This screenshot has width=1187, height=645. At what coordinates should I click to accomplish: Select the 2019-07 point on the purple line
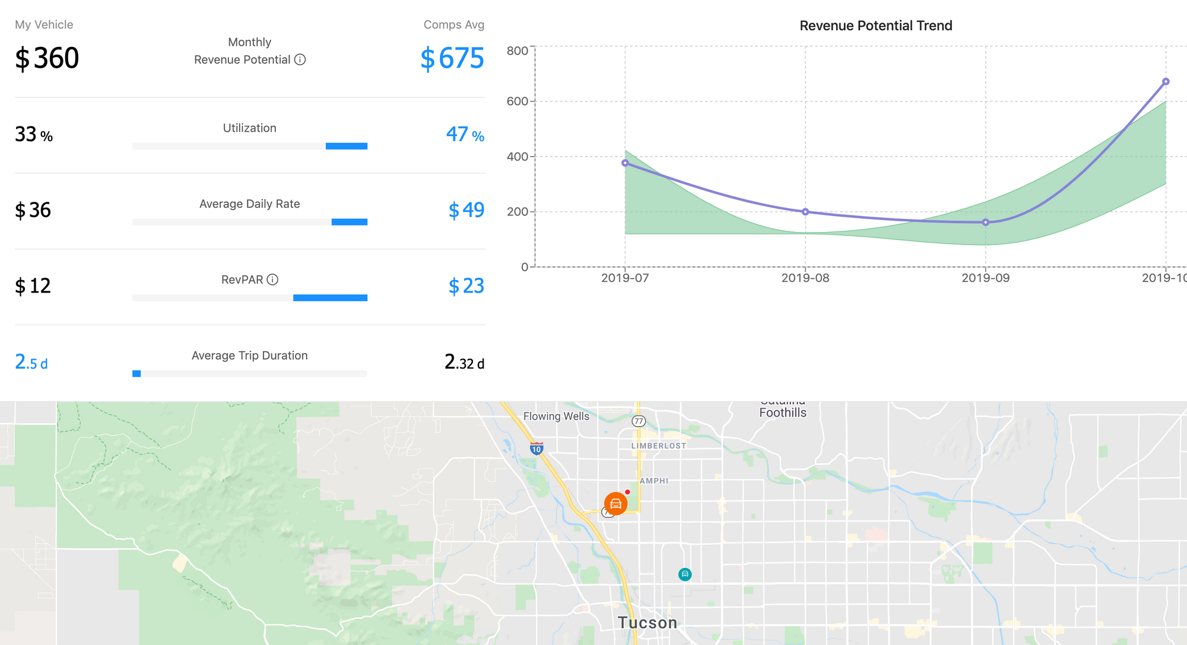point(624,162)
